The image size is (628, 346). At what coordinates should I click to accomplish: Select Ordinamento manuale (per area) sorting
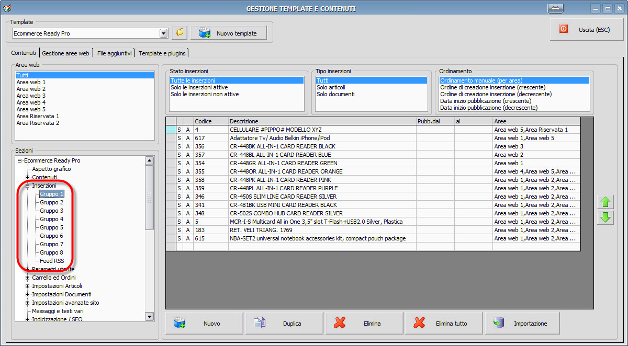click(x=514, y=80)
